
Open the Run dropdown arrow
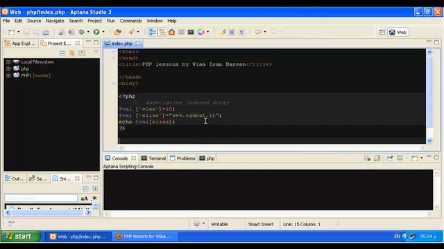[x=103, y=32]
